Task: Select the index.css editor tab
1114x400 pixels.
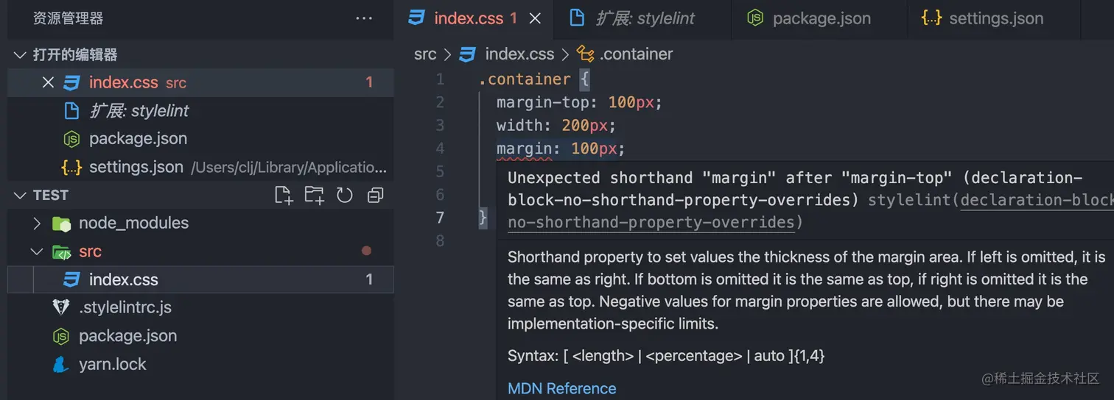Action: (x=475, y=18)
